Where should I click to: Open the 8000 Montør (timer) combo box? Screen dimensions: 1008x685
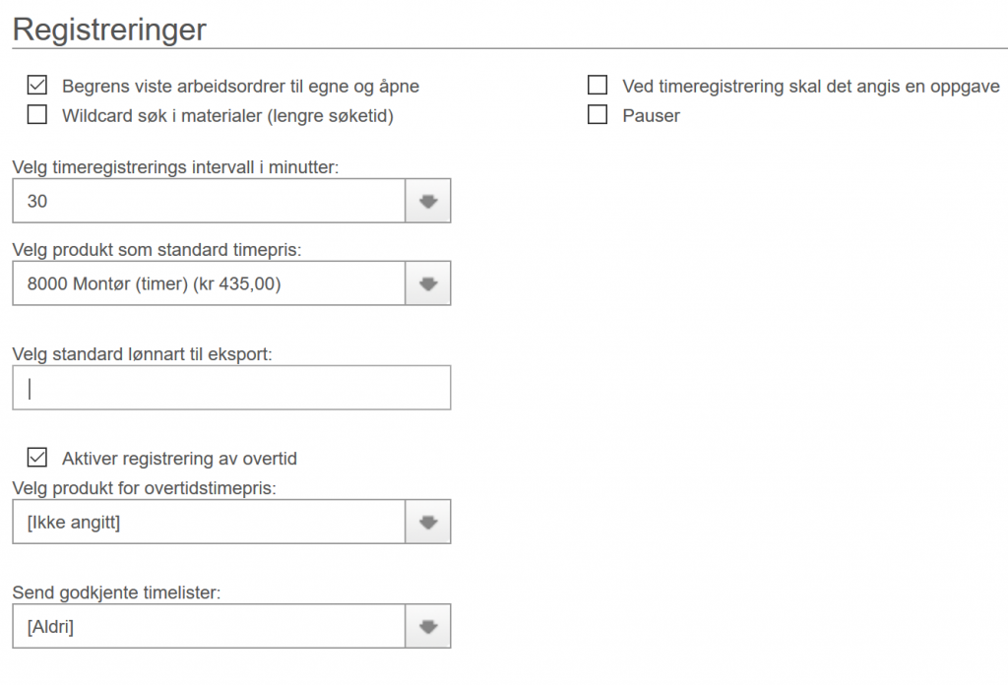click(x=209, y=283)
